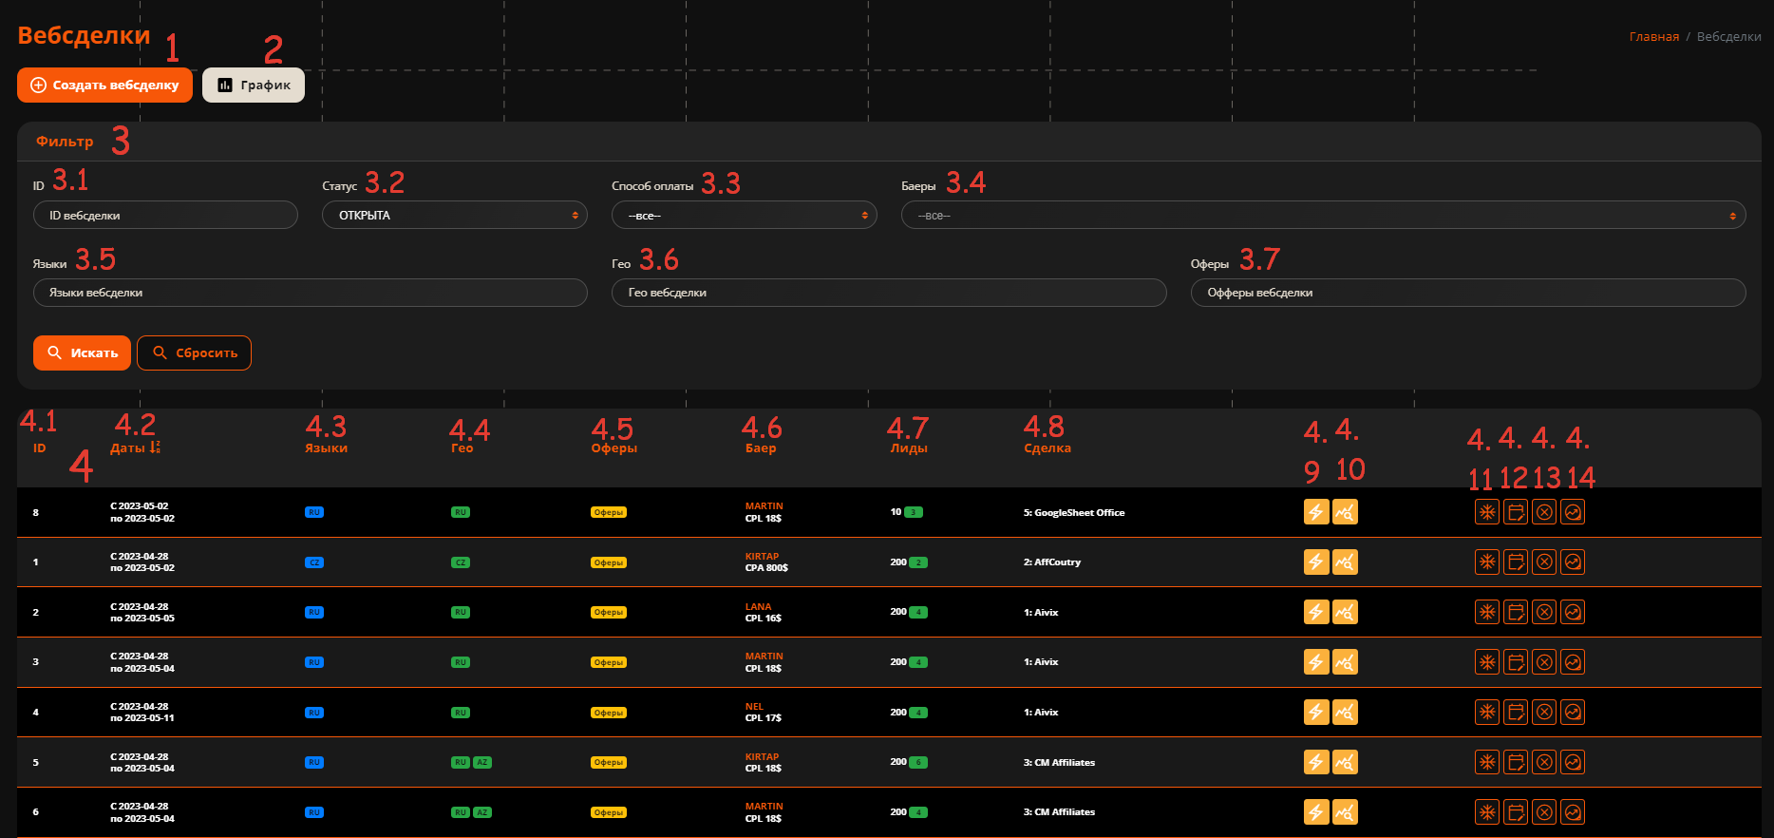Click calendar edit icon in the NEL row
Screen dimensions: 1774x838
coord(1516,712)
